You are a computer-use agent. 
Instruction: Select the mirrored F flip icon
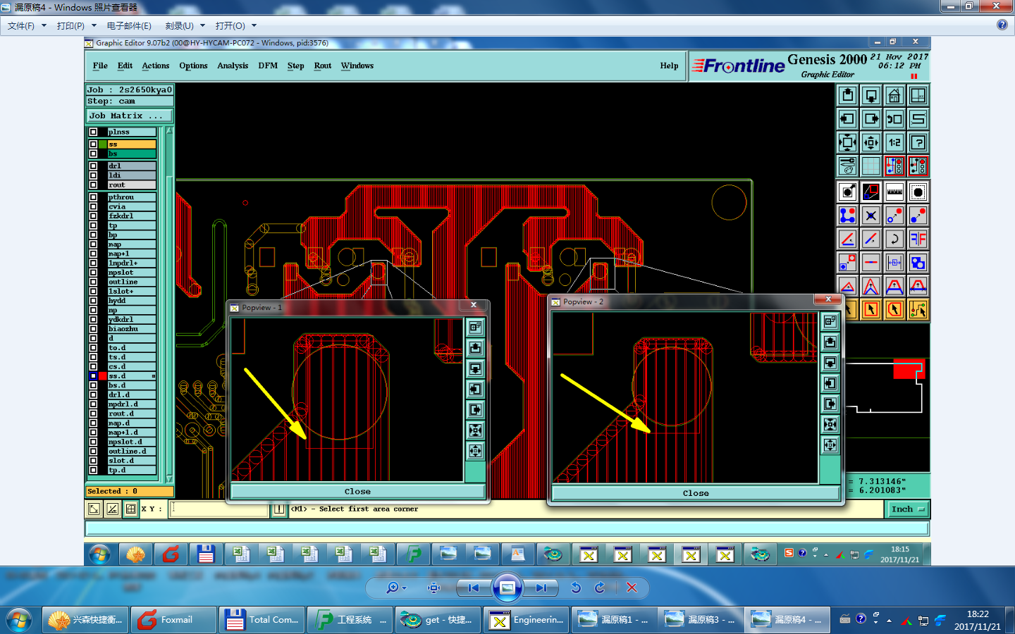click(918, 239)
